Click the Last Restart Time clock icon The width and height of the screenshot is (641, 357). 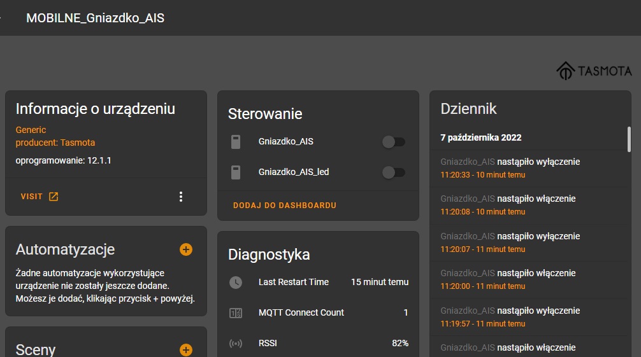click(236, 283)
